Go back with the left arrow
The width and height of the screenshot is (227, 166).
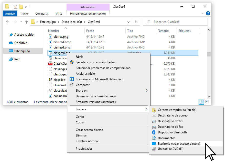(x=8, y=22)
